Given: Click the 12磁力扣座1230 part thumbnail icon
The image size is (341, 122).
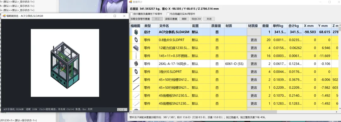Looking at the screenshot, I should [x=136, y=48].
